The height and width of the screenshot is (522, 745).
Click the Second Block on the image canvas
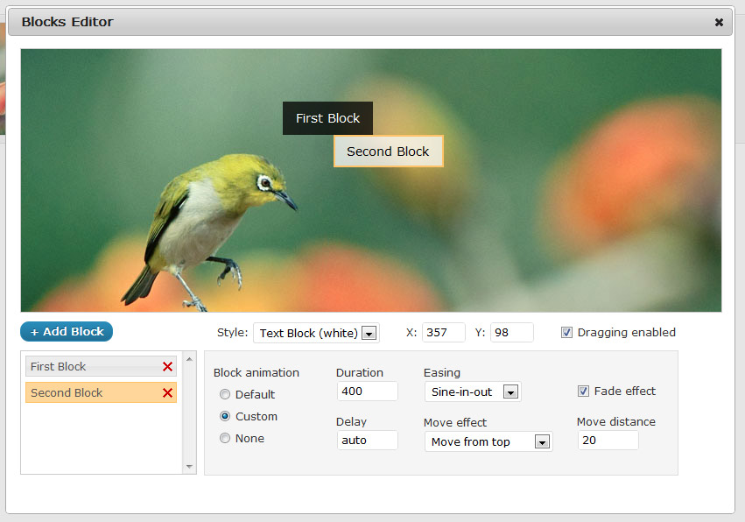click(x=388, y=152)
